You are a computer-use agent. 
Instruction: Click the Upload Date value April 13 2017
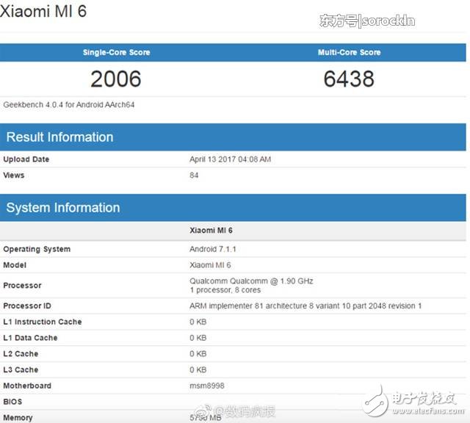coord(231,159)
